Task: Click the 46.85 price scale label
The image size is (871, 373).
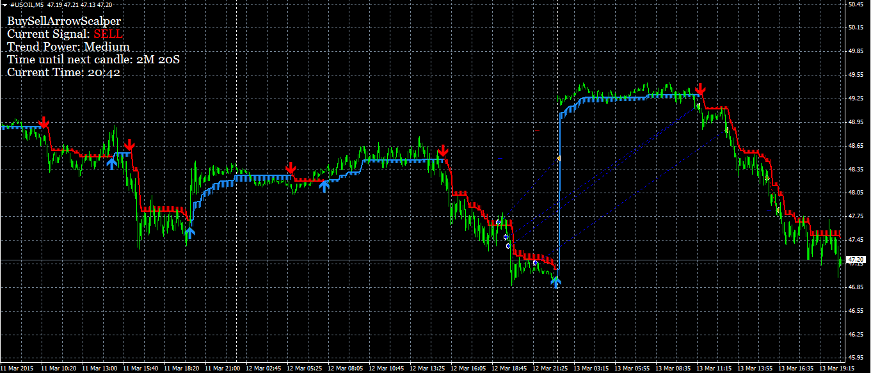Action: click(x=856, y=287)
